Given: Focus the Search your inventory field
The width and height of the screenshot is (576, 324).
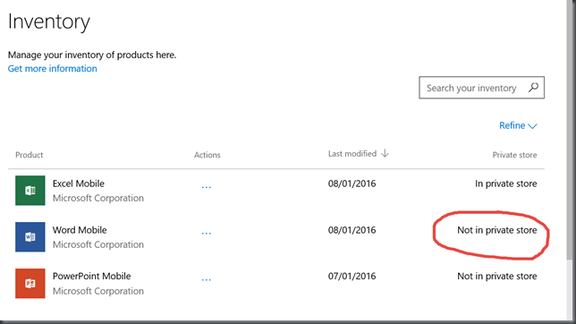Looking at the screenshot, I should pos(481,88).
